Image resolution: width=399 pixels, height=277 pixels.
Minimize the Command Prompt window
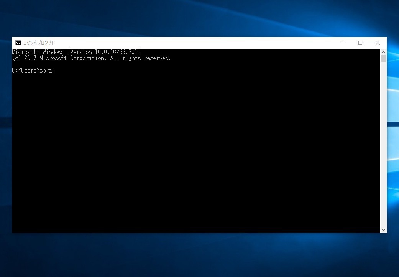(x=343, y=43)
